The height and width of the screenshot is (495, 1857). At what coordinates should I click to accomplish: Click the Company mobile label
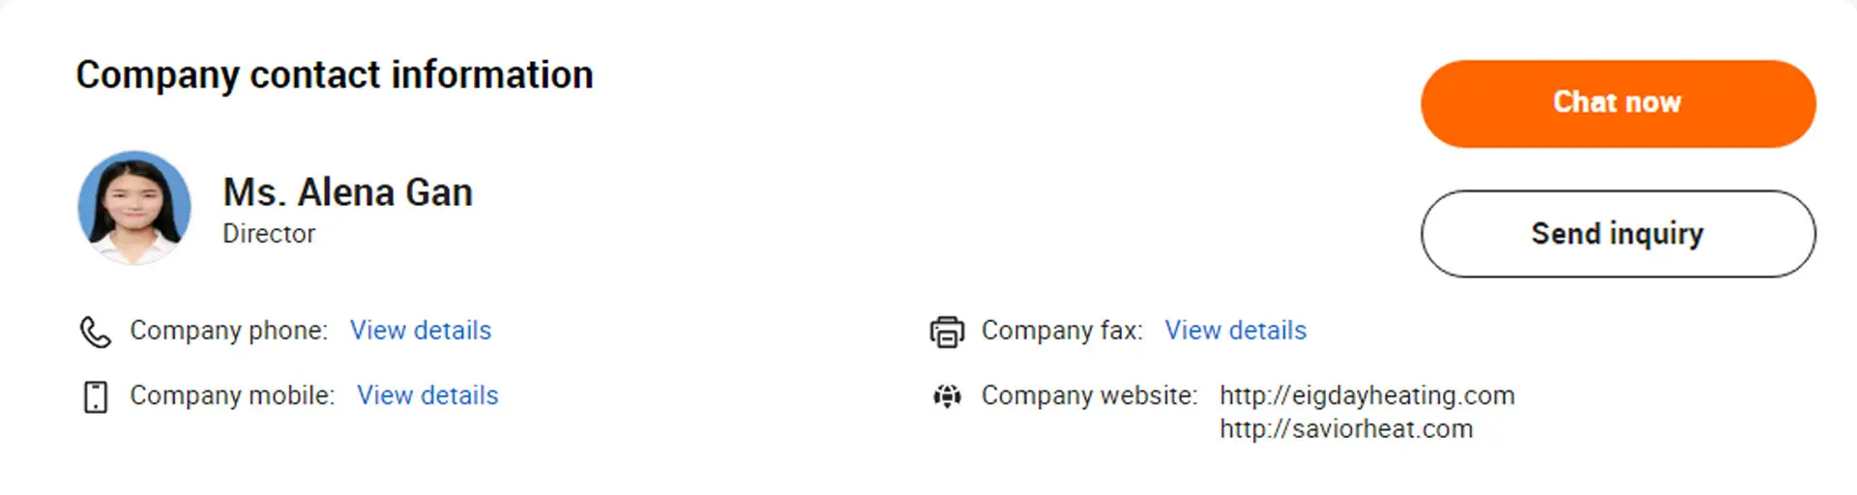232,395
